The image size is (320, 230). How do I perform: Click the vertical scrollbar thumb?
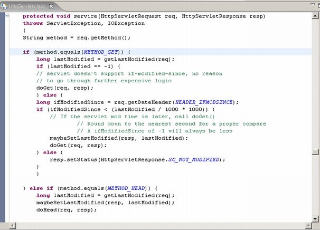(315, 152)
